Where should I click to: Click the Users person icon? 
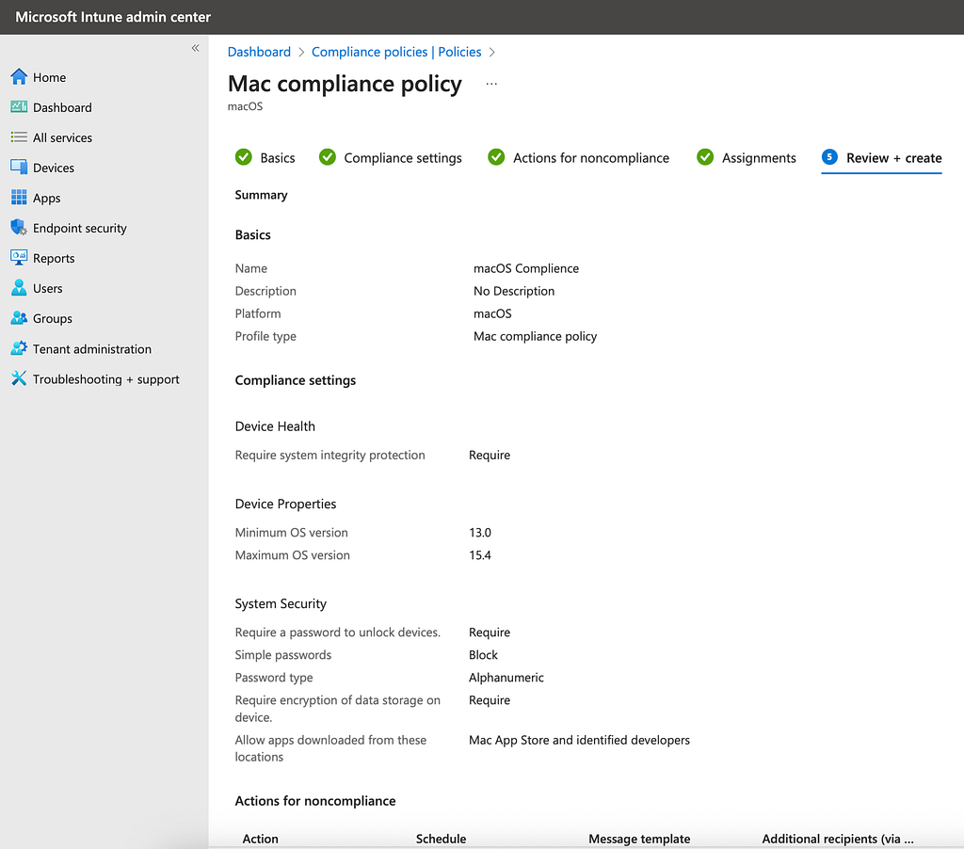click(19, 288)
